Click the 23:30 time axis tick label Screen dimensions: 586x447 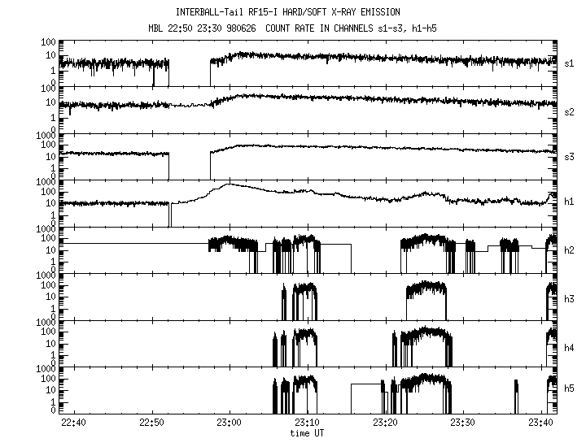[462, 423]
